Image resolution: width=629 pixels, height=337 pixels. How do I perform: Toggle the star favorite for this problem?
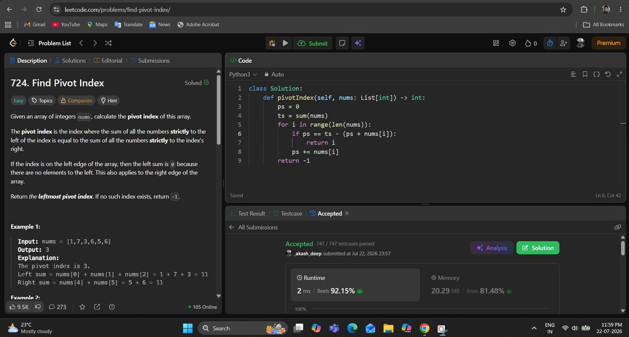82,307
